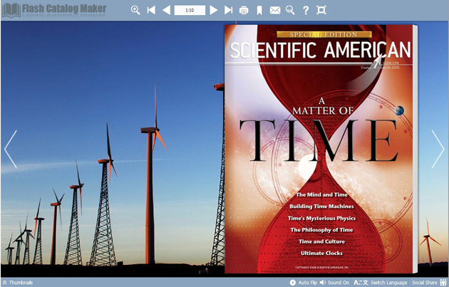Click 'Building Time Machines' cover text

coord(321,207)
